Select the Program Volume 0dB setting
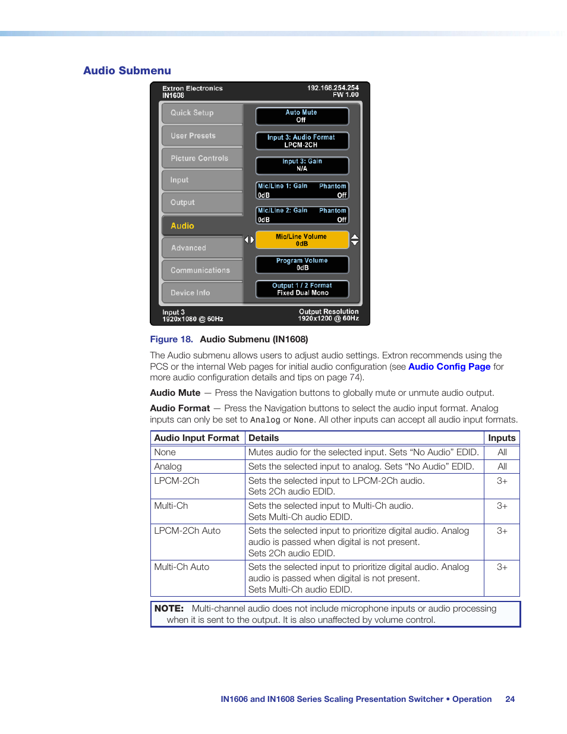 pyautogui.click(x=302, y=264)
